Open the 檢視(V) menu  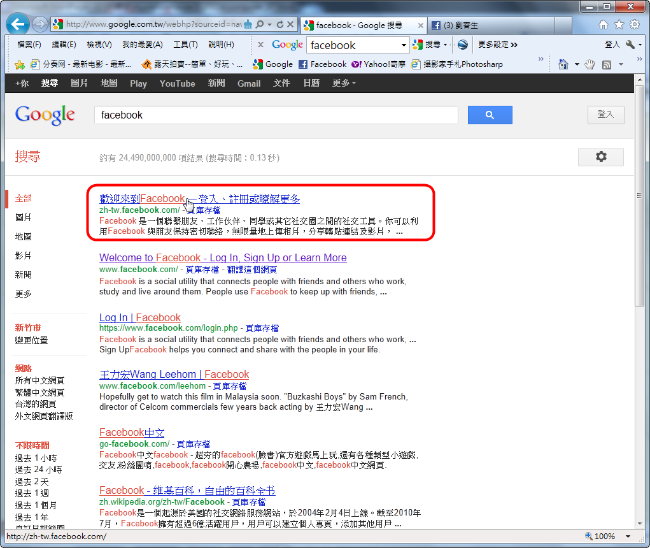[x=99, y=45]
